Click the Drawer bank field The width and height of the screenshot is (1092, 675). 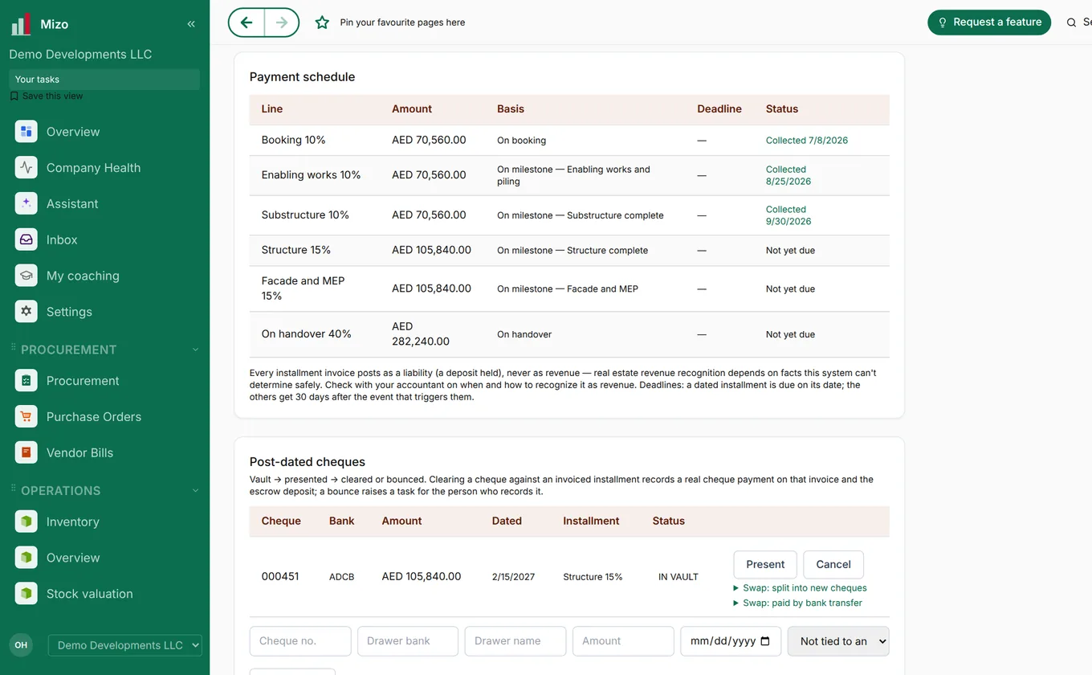click(408, 641)
